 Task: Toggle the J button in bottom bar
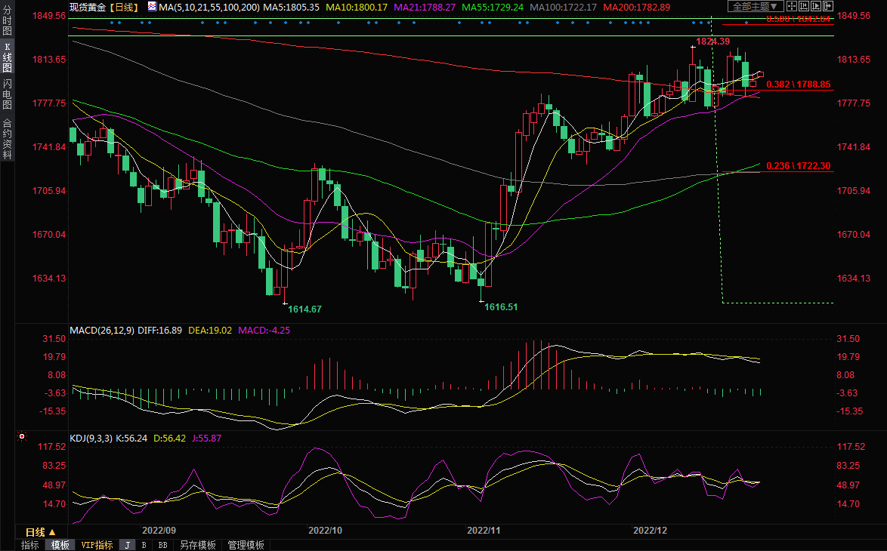[x=126, y=545]
